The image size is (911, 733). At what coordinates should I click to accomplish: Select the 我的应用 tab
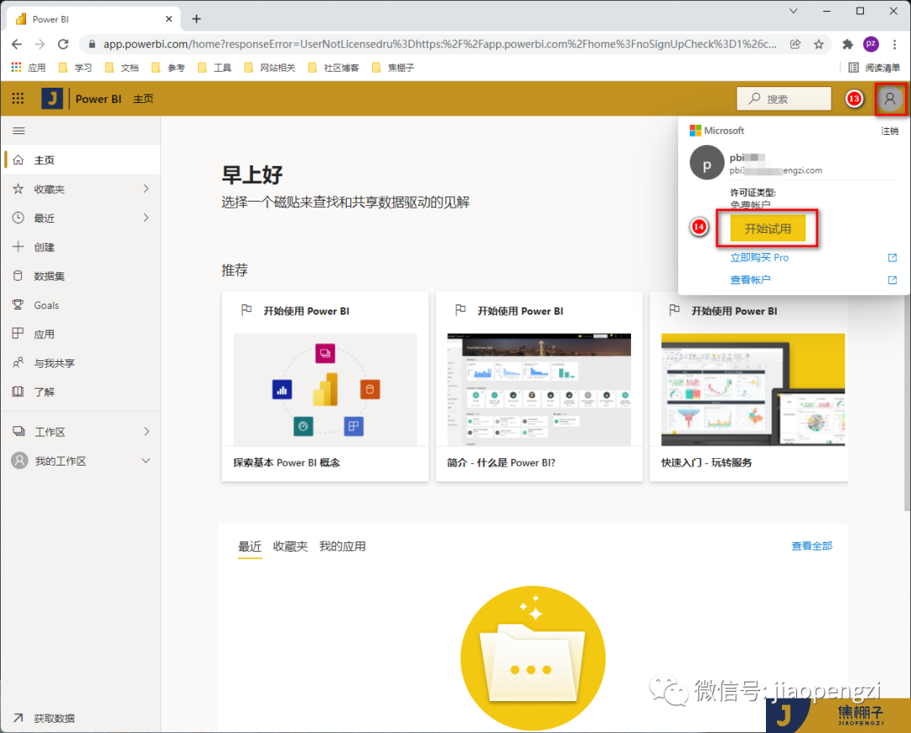[x=342, y=546]
